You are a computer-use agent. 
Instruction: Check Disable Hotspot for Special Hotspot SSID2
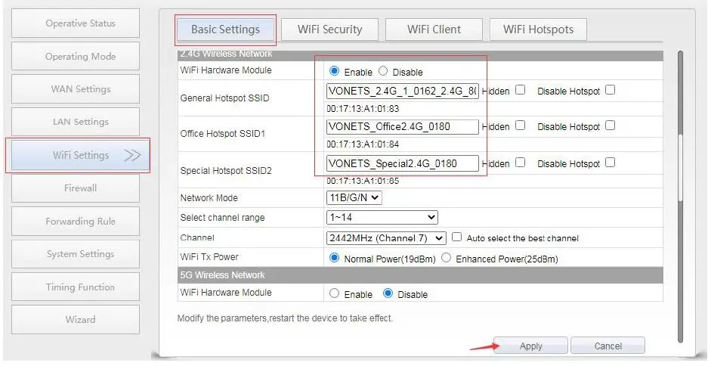(611, 162)
